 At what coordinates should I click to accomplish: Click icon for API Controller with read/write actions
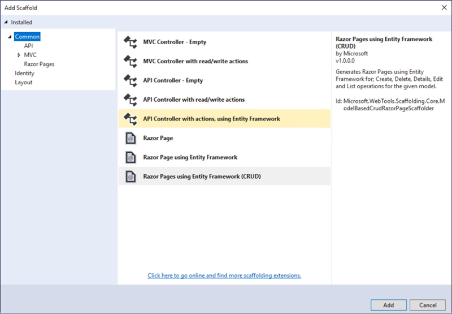[x=131, y=100]
